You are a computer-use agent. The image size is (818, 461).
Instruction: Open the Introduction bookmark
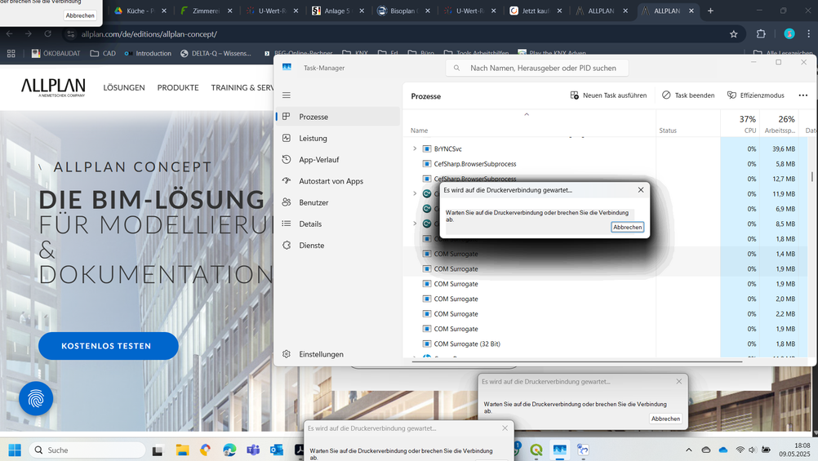tap(148, 53)
